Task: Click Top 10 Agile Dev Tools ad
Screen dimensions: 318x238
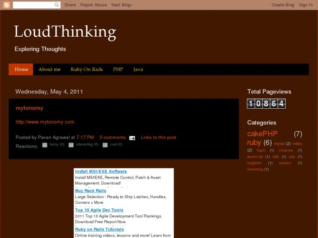Action: pos(99,210)
